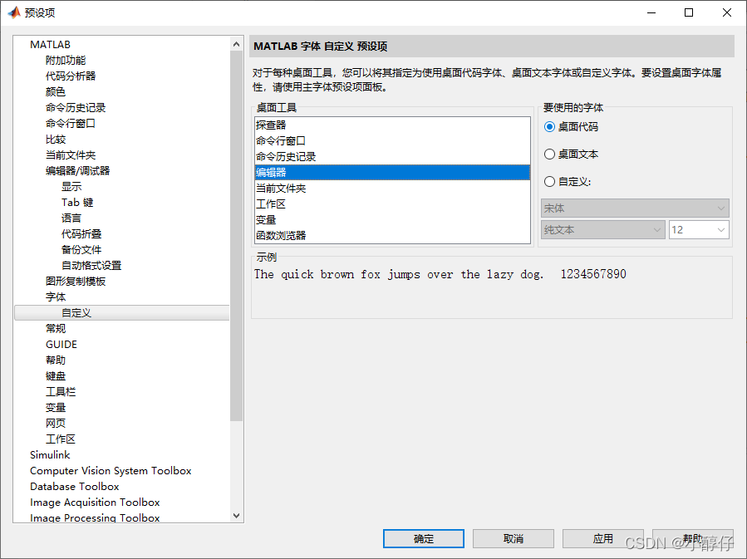Open 编辑器/调试器 preferences in tree
The image size is (747, 559).
coord(77,170)
